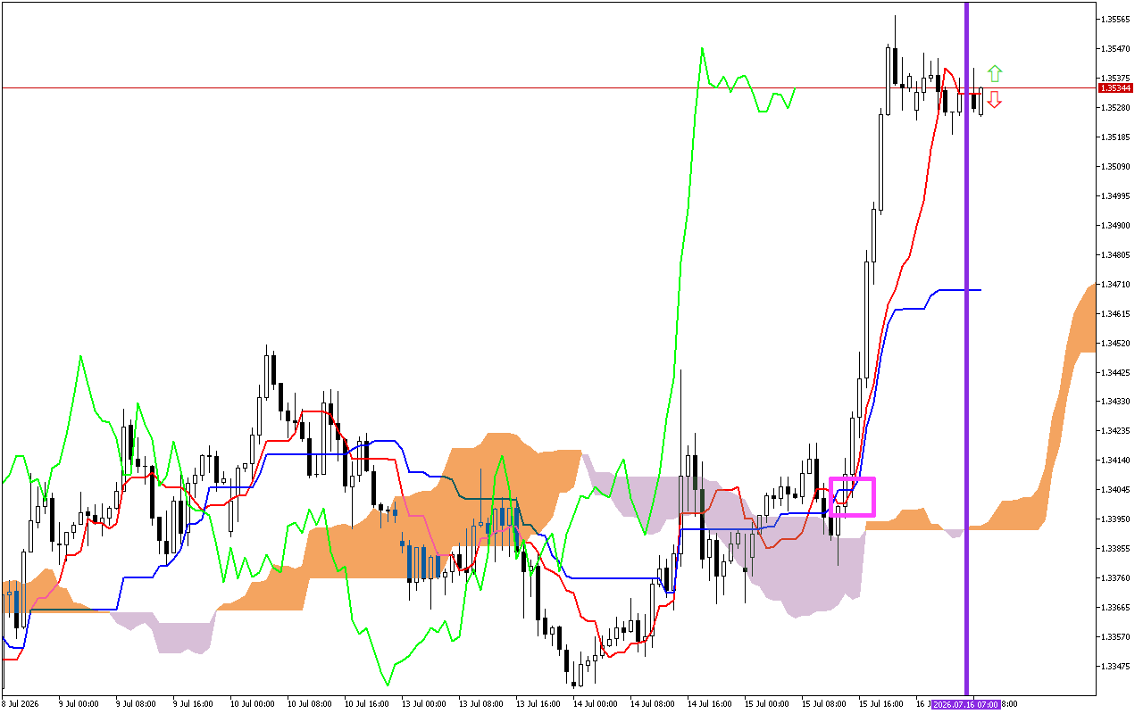Click the 1.34520 price axis label

coord(1116,343)
